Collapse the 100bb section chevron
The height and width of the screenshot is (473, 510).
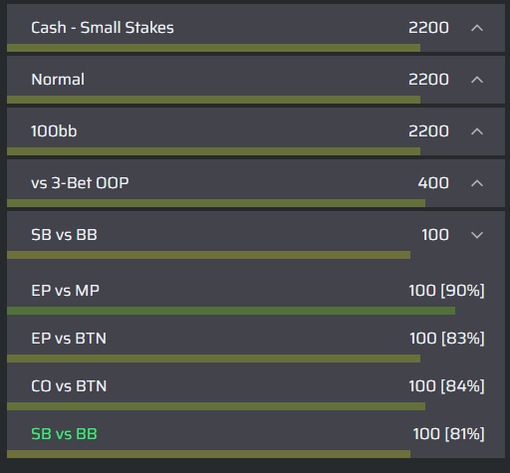[477, 131]
